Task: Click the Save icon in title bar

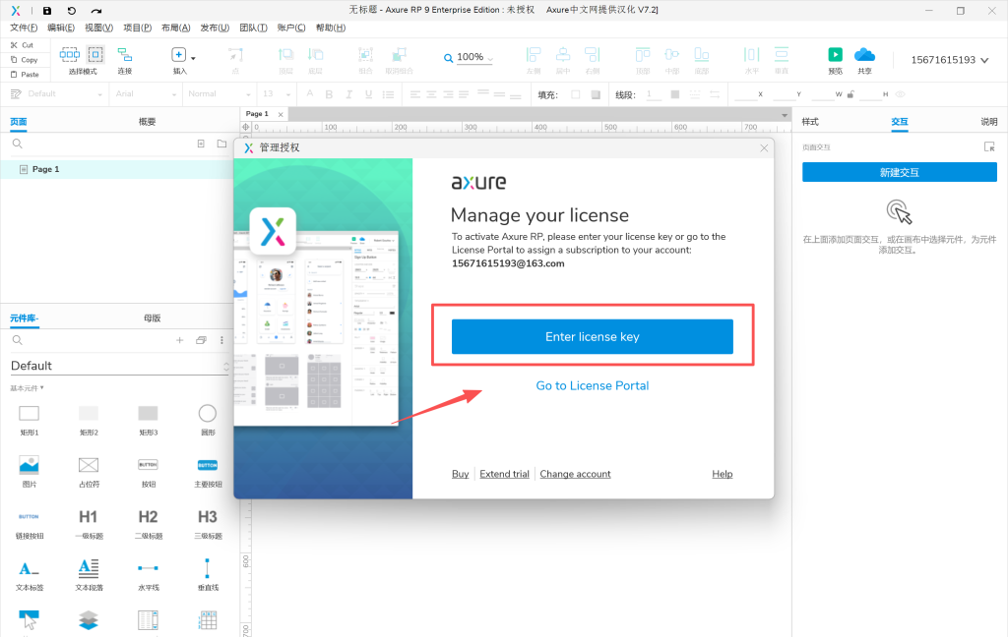Action: point(47,10)
